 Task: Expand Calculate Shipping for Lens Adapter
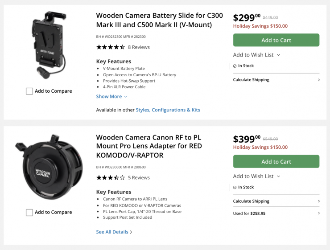(x=276, y=201)
